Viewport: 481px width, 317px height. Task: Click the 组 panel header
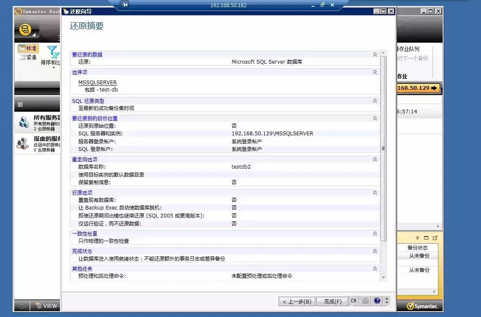tap(37, 105)
